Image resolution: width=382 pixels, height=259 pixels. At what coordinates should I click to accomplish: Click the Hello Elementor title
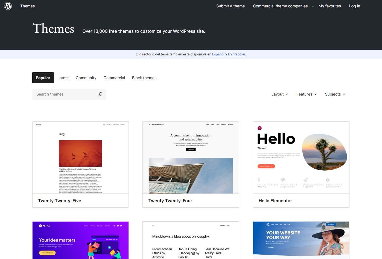click(x=275, y=201)
